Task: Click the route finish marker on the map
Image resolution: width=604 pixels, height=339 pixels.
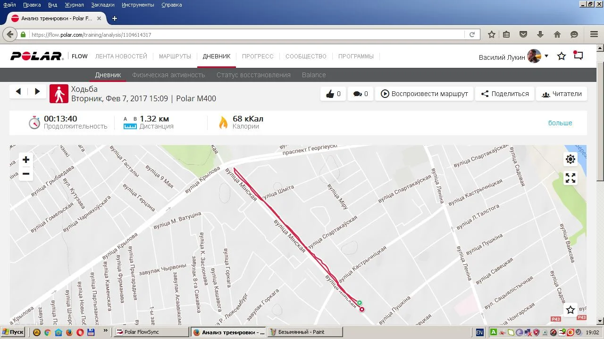Action: tap(362, 309)
